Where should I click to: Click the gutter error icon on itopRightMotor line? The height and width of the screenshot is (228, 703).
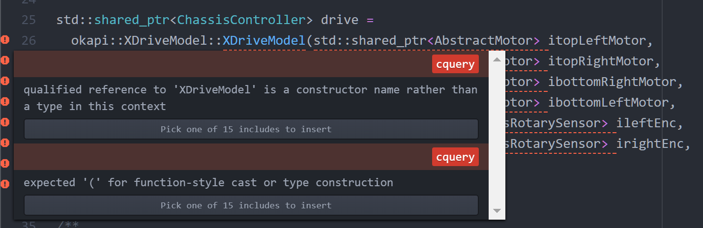(x=5, y=60)
